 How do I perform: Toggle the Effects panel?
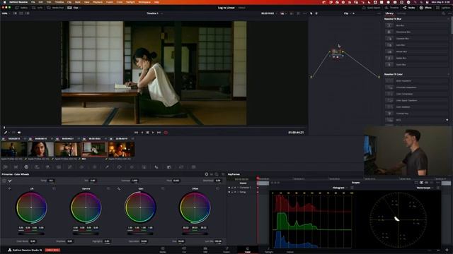[425, 8]
